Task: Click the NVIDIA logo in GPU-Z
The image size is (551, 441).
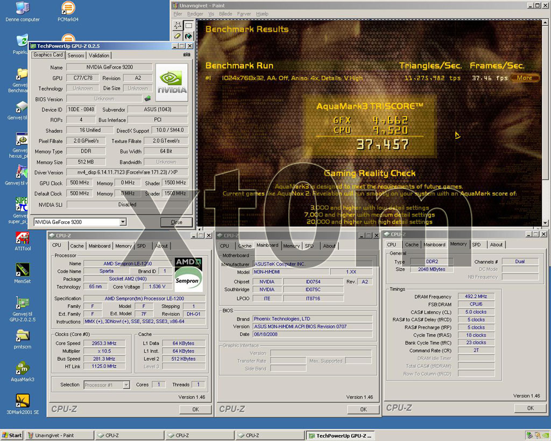Action: pyautogui.click(x=172, y=82)
